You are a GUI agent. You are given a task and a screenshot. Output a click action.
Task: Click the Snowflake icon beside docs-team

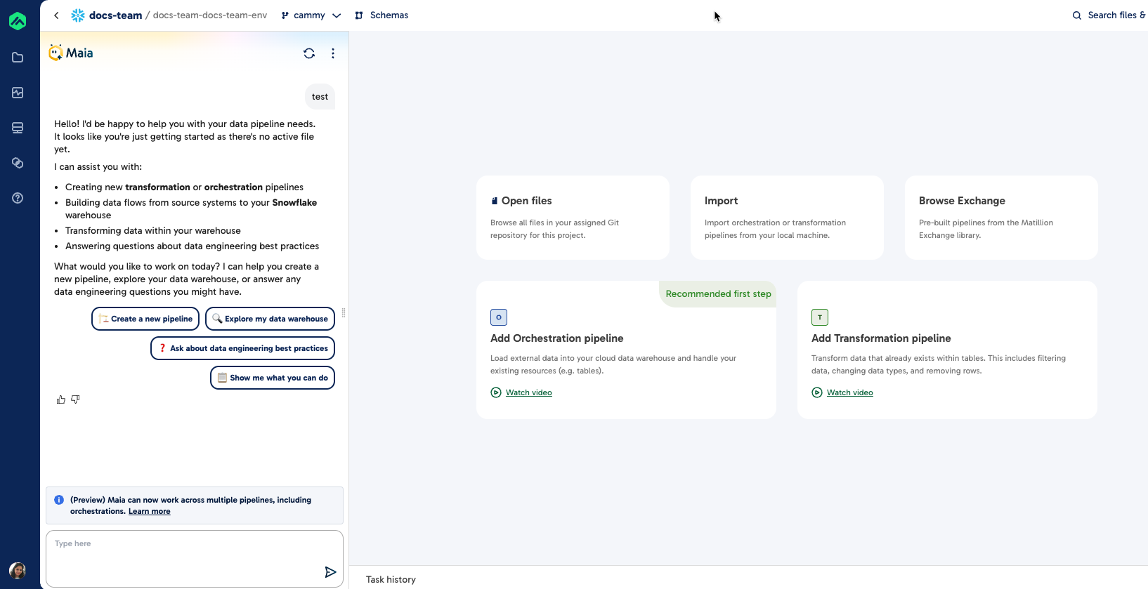(78, 15)
